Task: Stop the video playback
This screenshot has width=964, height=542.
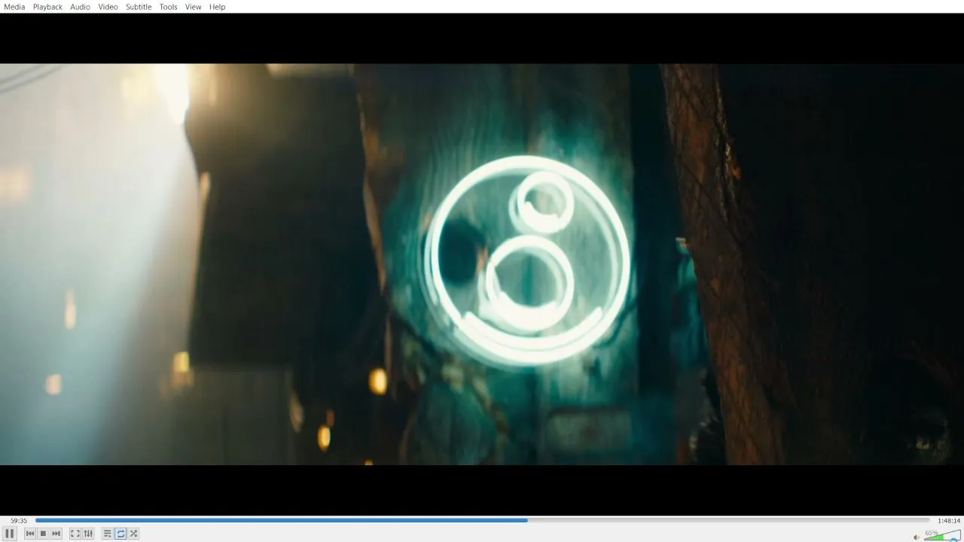Action: (x=43, y=534)
